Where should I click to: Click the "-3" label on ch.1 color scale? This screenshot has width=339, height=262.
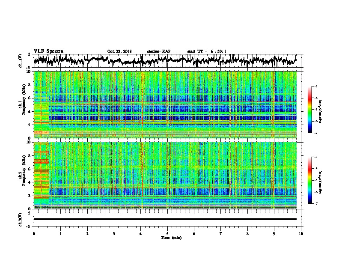coord(315,86)
